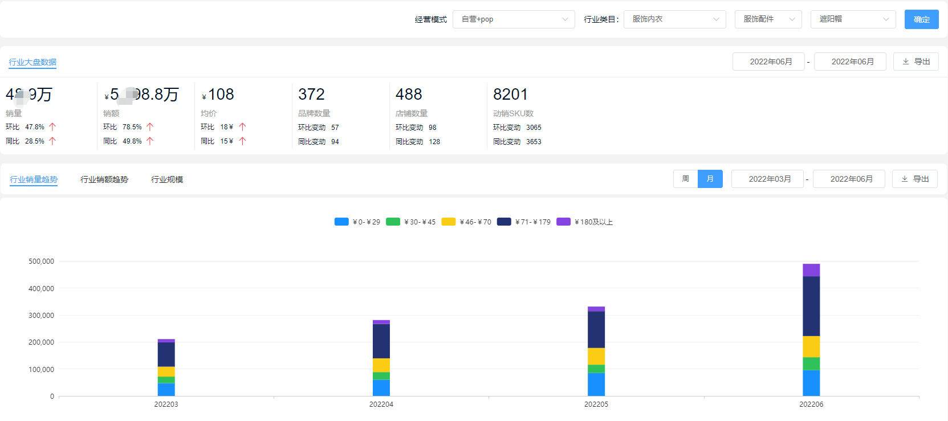Click the 202206 stacked bar

[x=811, y=330]
